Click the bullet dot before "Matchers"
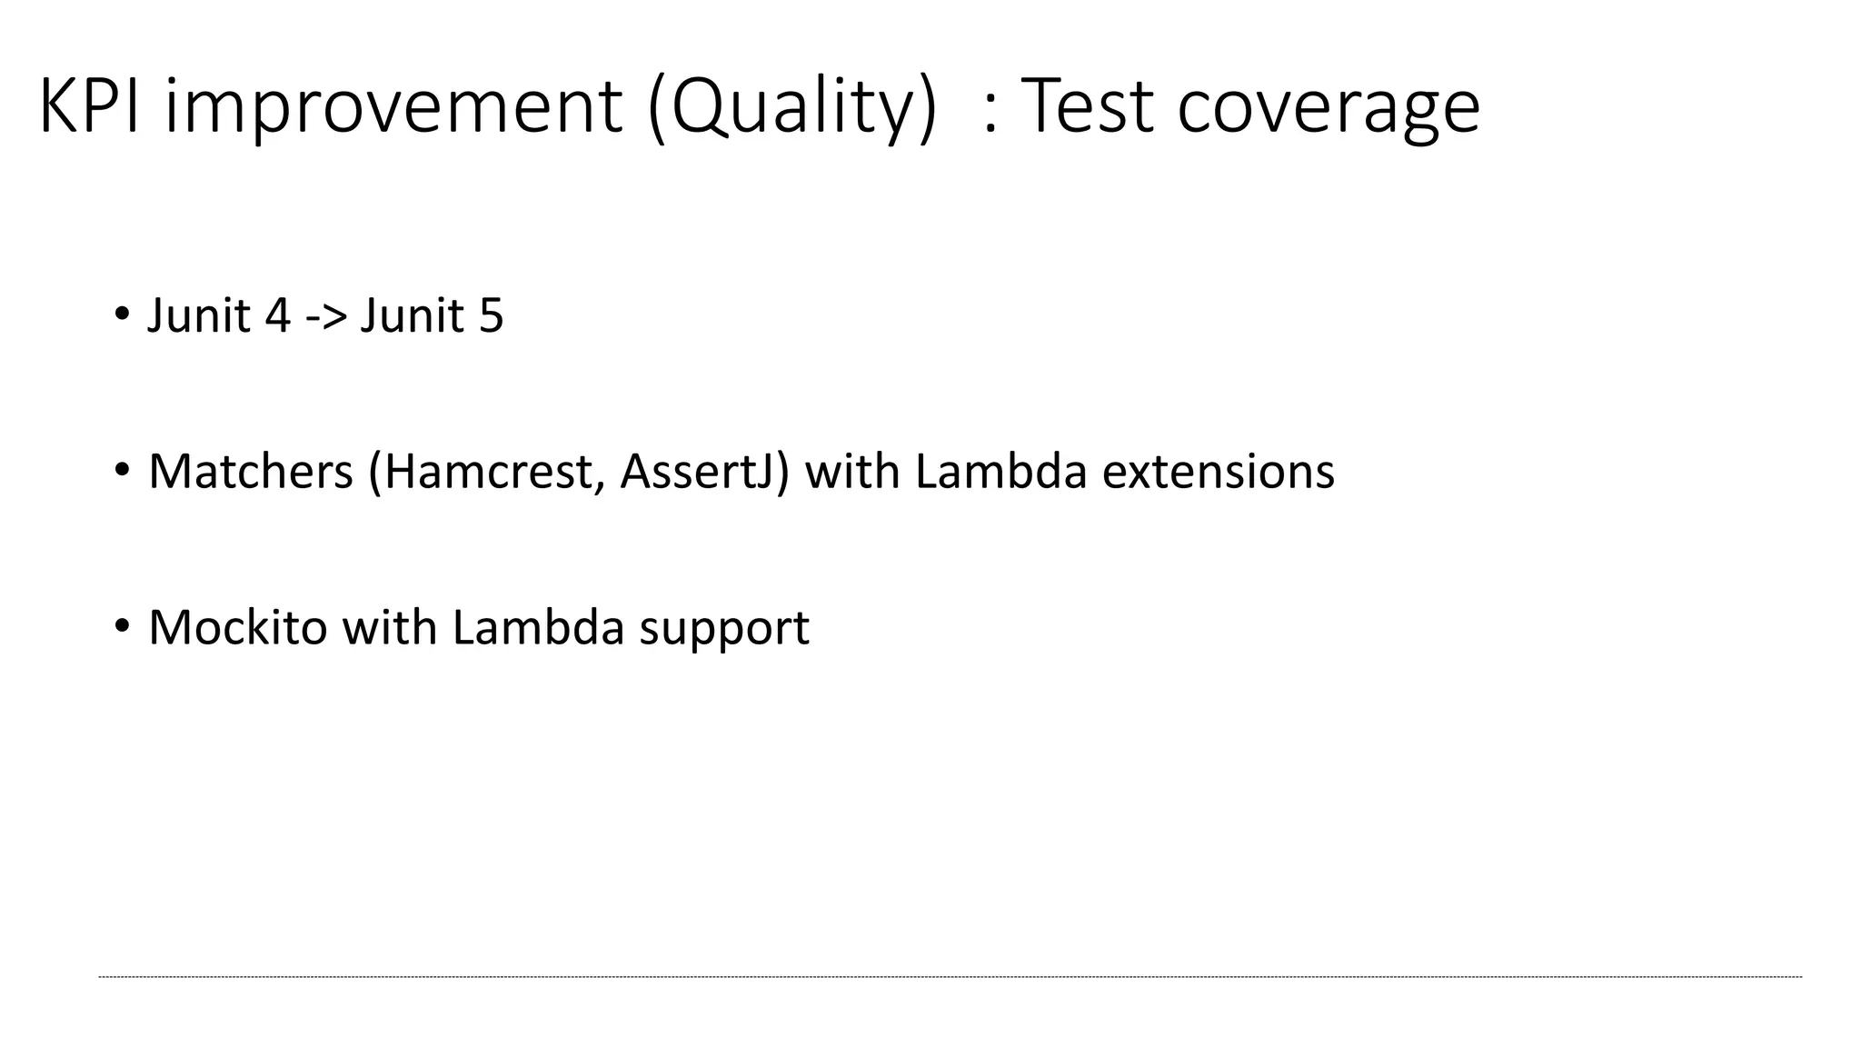Image resolution: width=1861 pixels, height=1047 pixels. point(122,471)
